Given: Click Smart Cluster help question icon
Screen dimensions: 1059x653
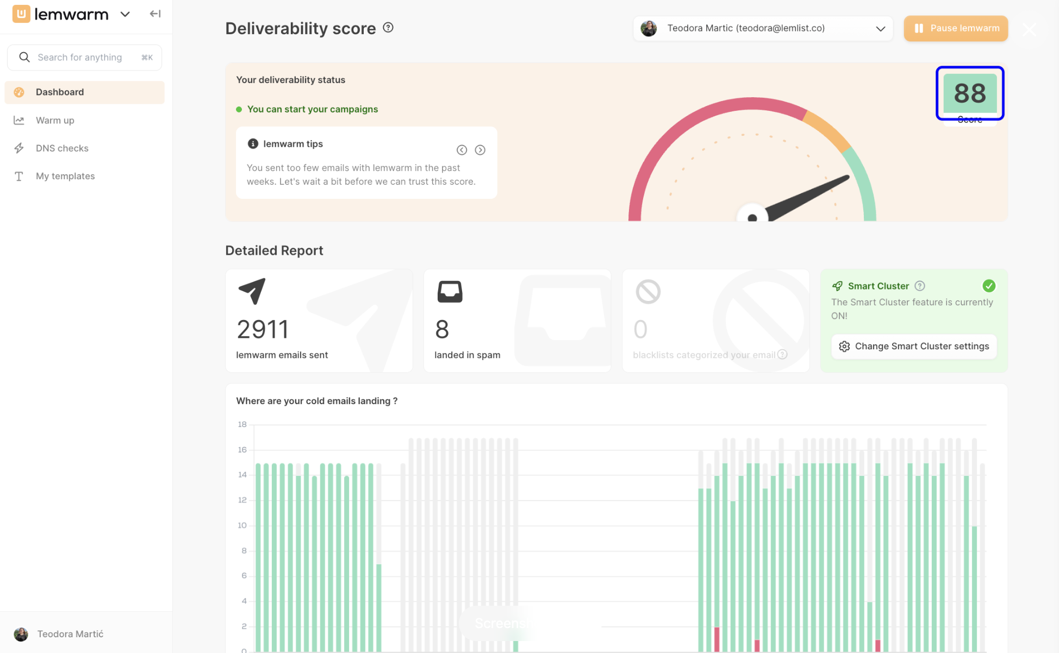Looking at the screenshot, I should click(x=920, y=286).
